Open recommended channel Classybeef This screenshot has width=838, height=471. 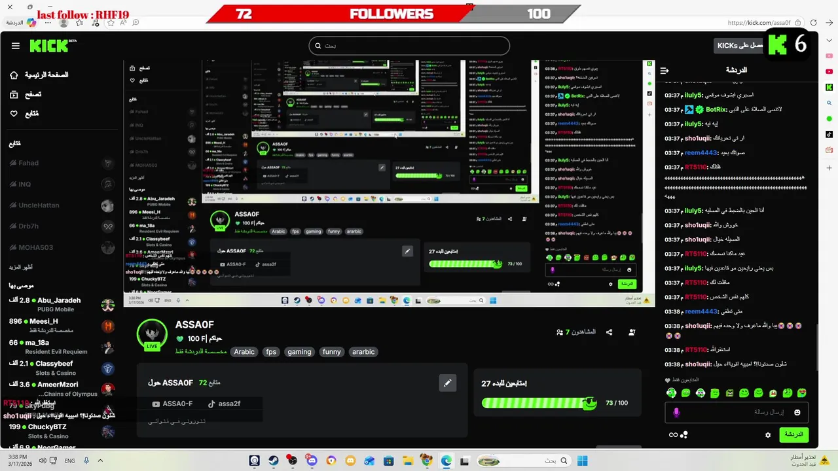(x=62, y=368)
